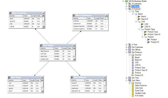This screenshot has width=168, height=98.
Task: Select Variable Costs in the tree
Action: point(140,93)
